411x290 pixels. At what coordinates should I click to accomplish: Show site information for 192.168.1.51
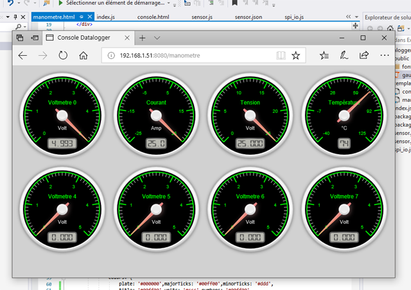coord(111,56)
